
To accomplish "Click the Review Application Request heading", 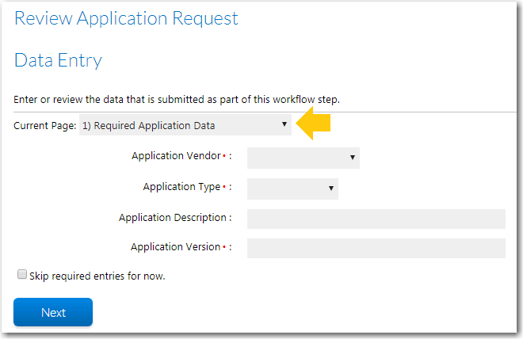I will click(126, 19).
